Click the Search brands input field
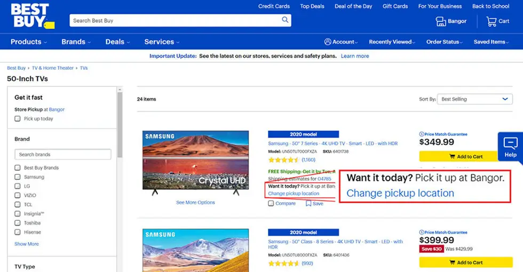 coord(63,154)
